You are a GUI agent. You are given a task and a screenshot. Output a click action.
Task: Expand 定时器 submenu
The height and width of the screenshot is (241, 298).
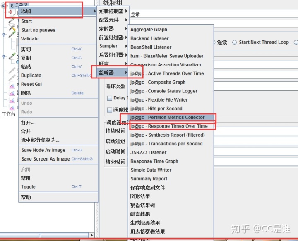(113, 28)
